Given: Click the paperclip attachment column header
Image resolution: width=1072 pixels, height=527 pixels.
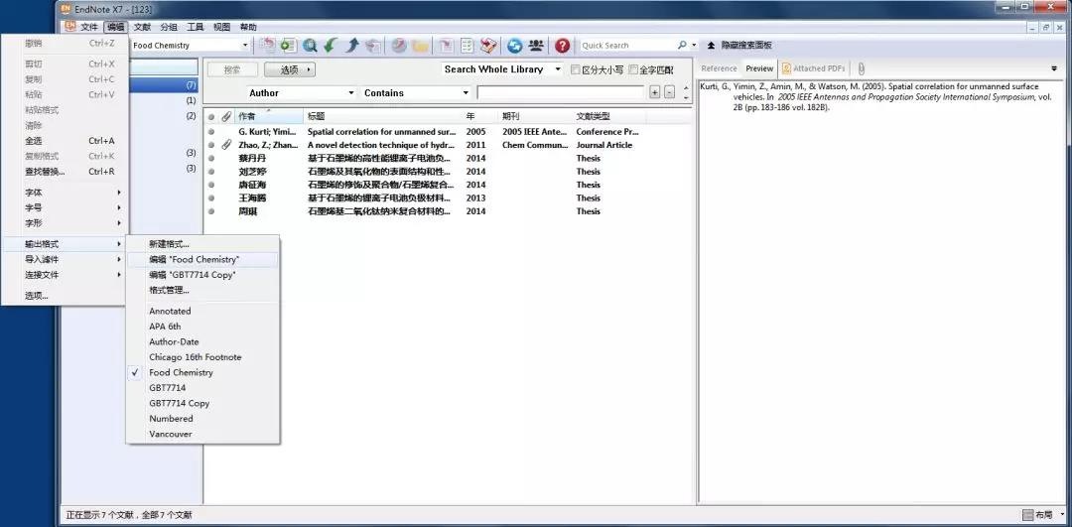Looking at the screenshot, I should [226, 117].
